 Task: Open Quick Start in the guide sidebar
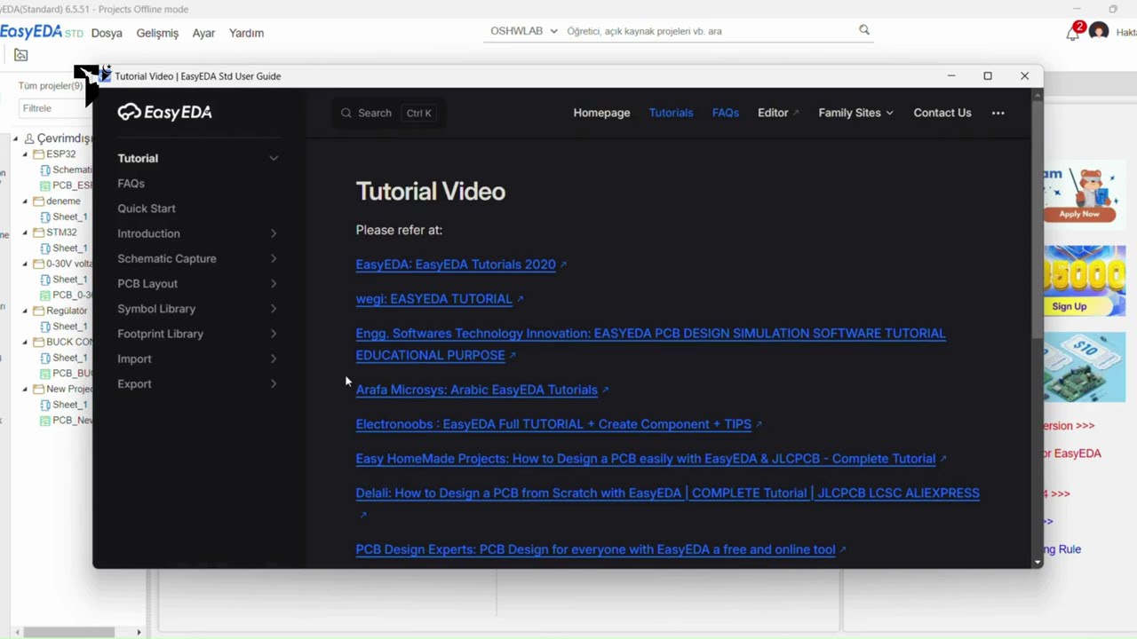pyautogui.click(x=147, y=209)
